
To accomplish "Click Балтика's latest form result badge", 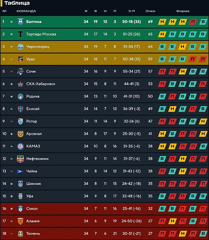I will pos(203,22).
